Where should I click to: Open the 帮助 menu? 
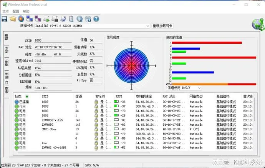click(x=26, y=11)
